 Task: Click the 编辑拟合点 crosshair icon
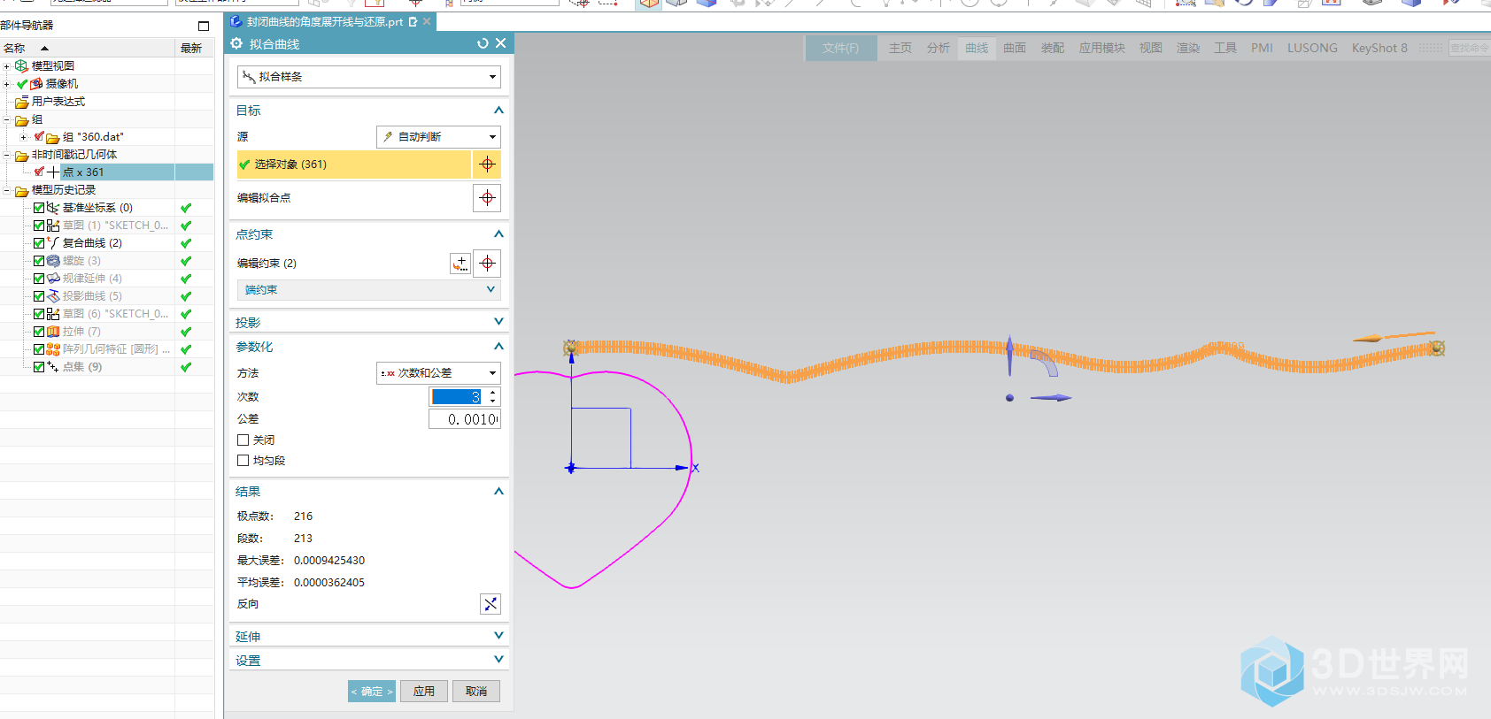click(x=487, y=198)
